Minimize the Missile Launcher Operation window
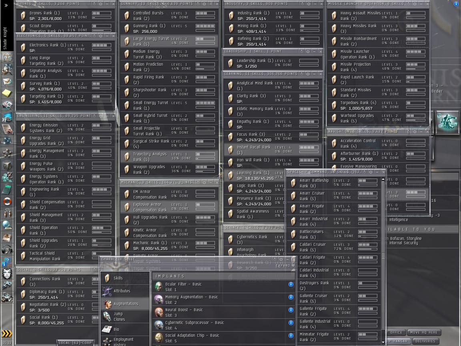 [x=421, y=4]
